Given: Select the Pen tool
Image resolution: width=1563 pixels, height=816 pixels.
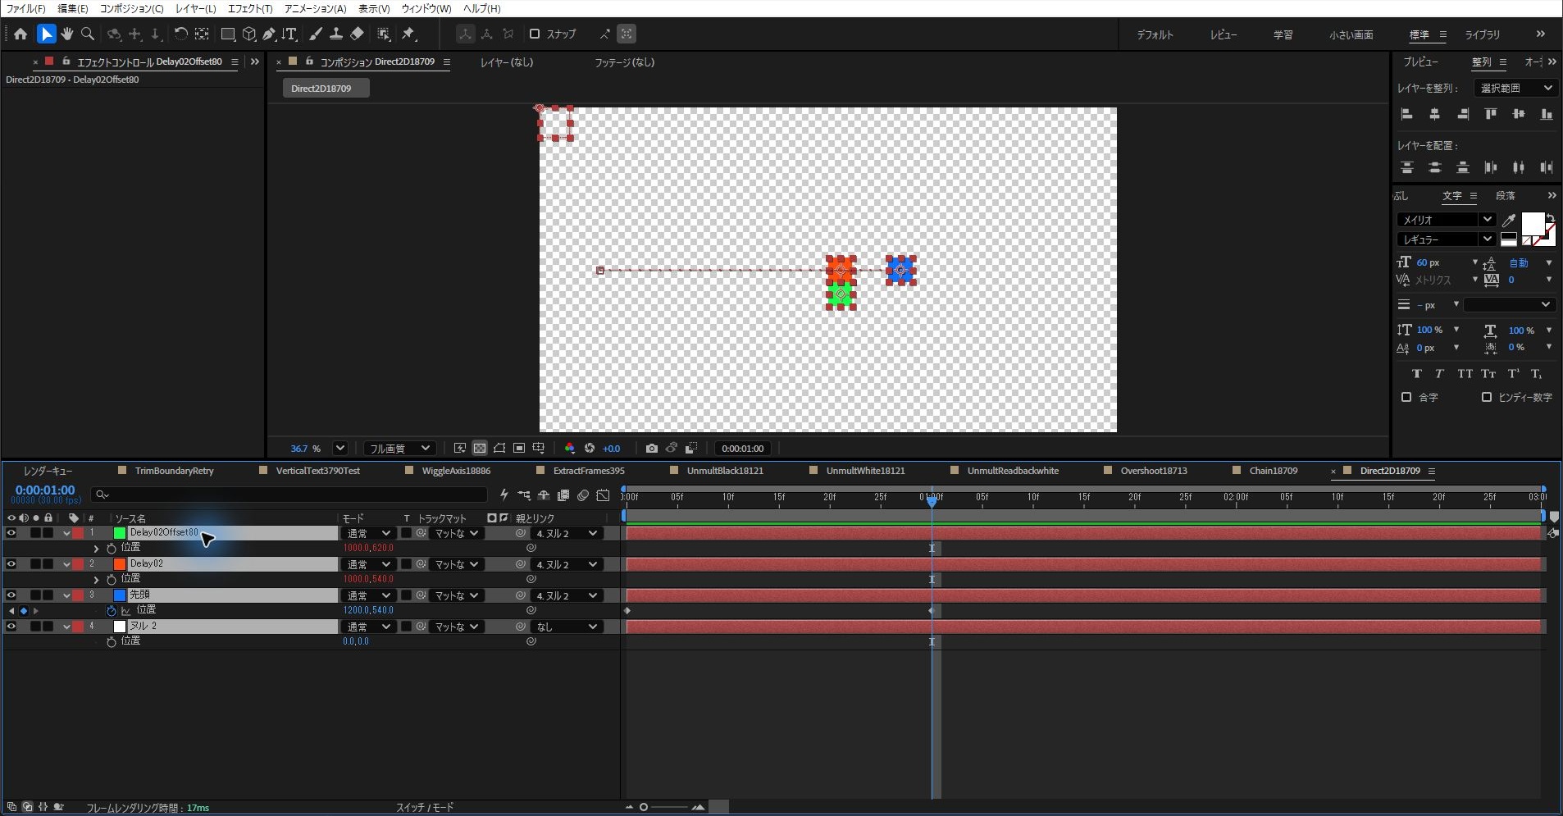Looking at the screenshot, I should tap(269, 34).
